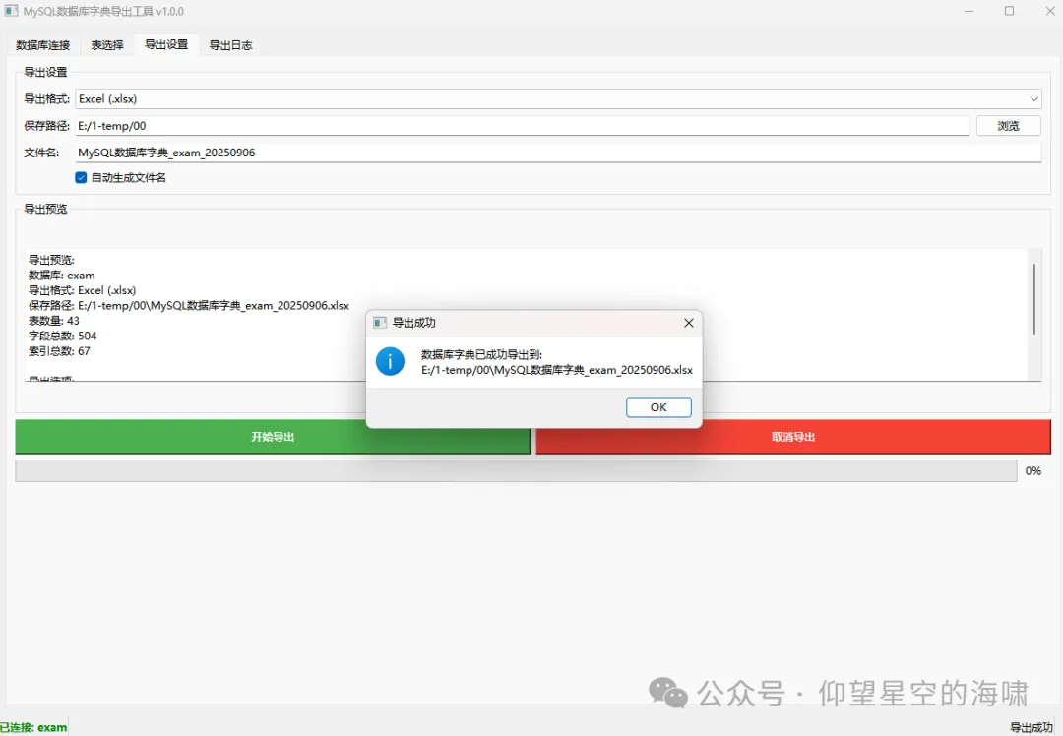Click the 导出成功 status bar text
The image size is (1063, 736).
click(x=1032, y=727)
